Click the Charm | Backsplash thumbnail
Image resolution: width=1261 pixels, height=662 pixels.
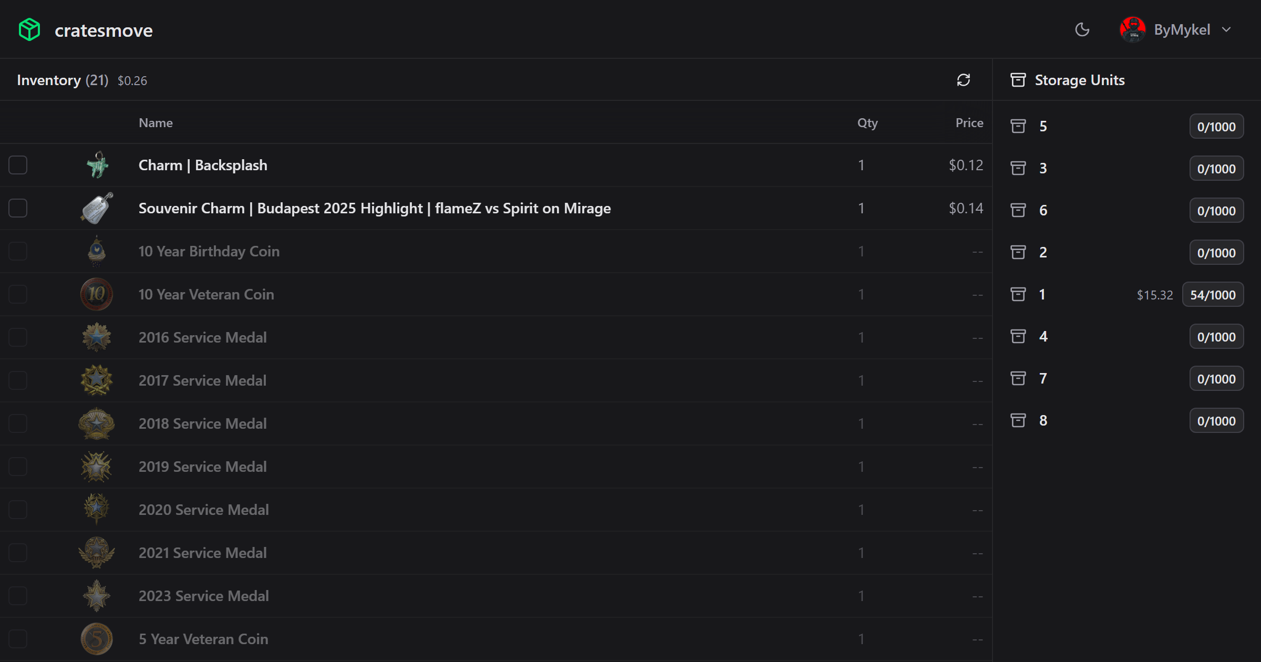tap(97, 165)
